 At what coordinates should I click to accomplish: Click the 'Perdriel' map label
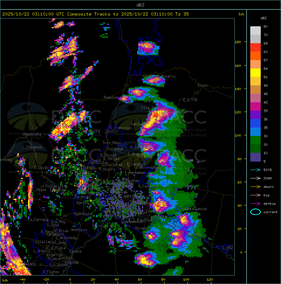click(82, 197)
